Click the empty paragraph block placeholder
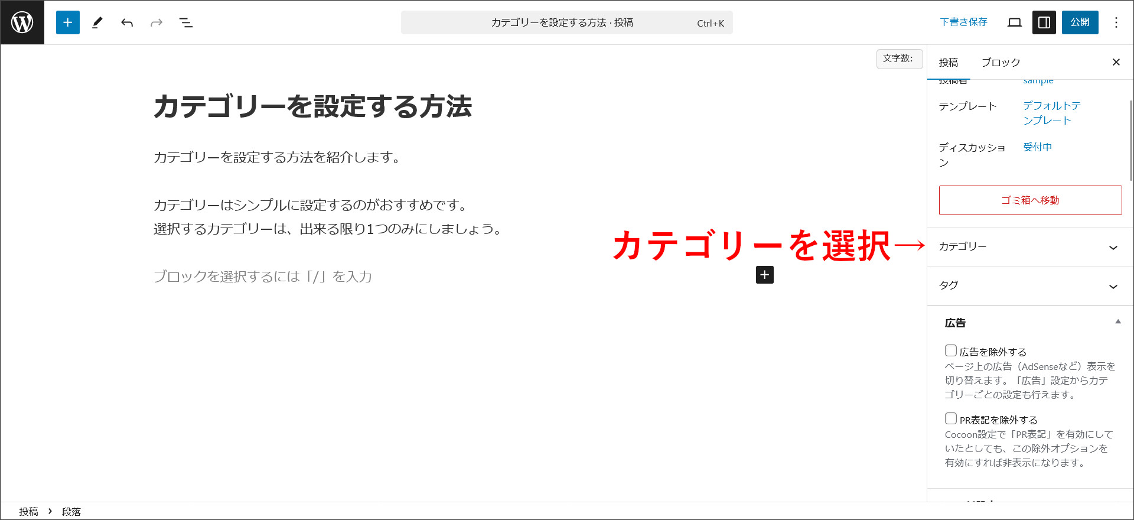The width and height of the screenshot is (1134, 520). tap(263, 277)
